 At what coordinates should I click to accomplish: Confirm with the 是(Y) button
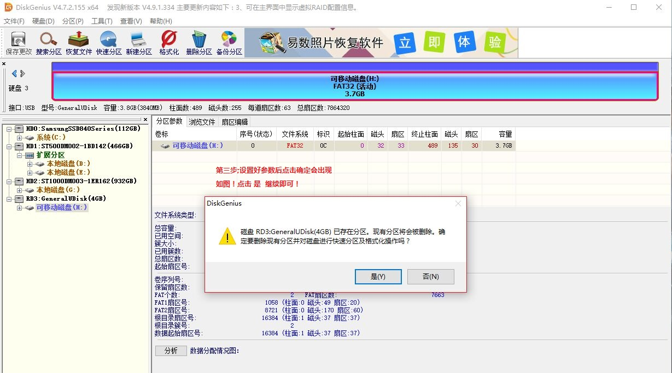click(378, 277)
